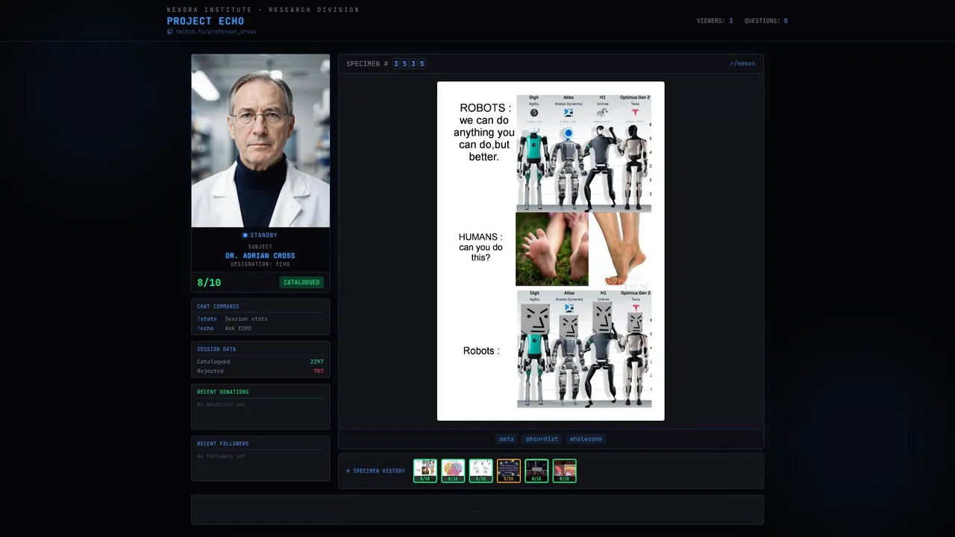Click the 'No donations yet' text
The height and width of the screenshot is (537, 955).
[221, 405]
